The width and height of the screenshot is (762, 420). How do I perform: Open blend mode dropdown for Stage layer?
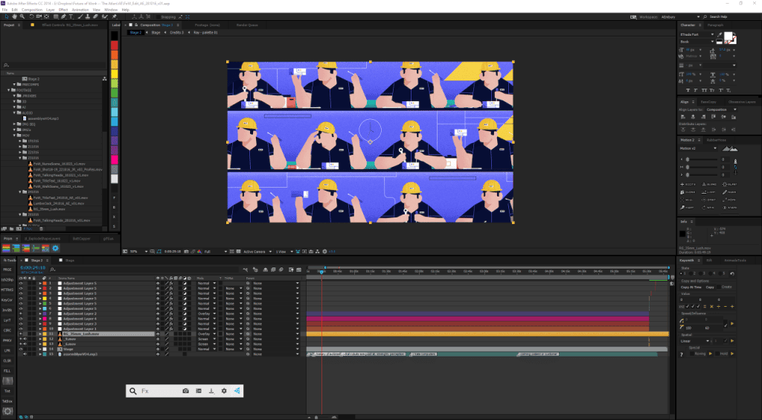coord(206,349)
